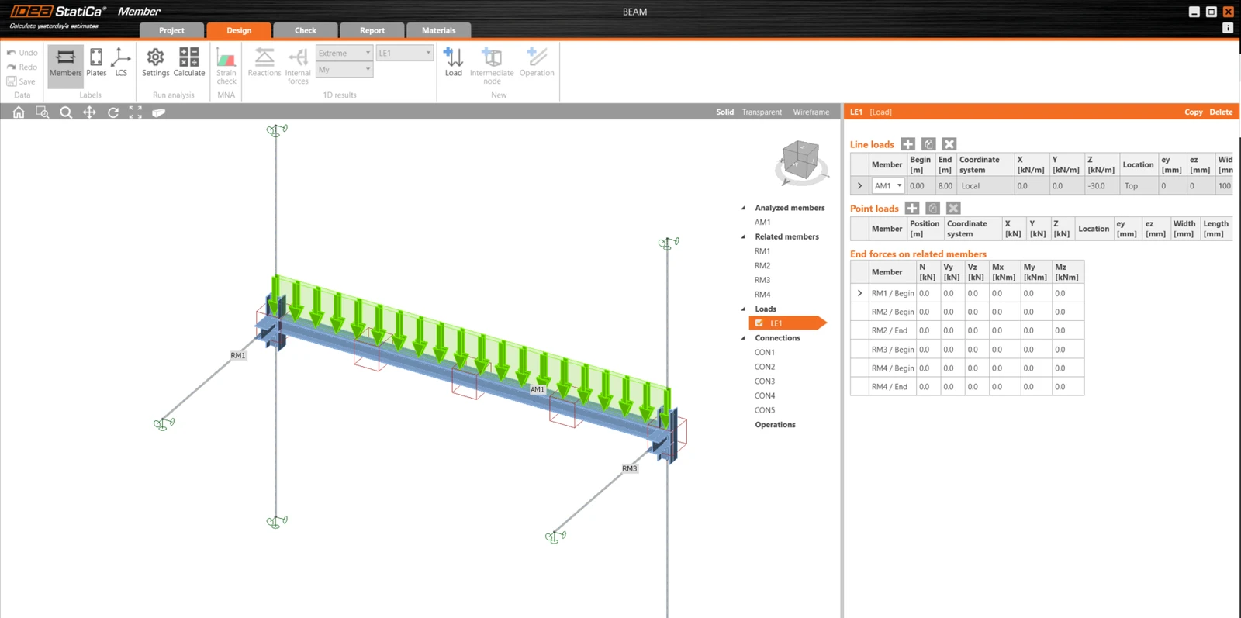The image size is (1241, 618).
Task: Click the perspective plane view icon
Action: tap(159, 112)
